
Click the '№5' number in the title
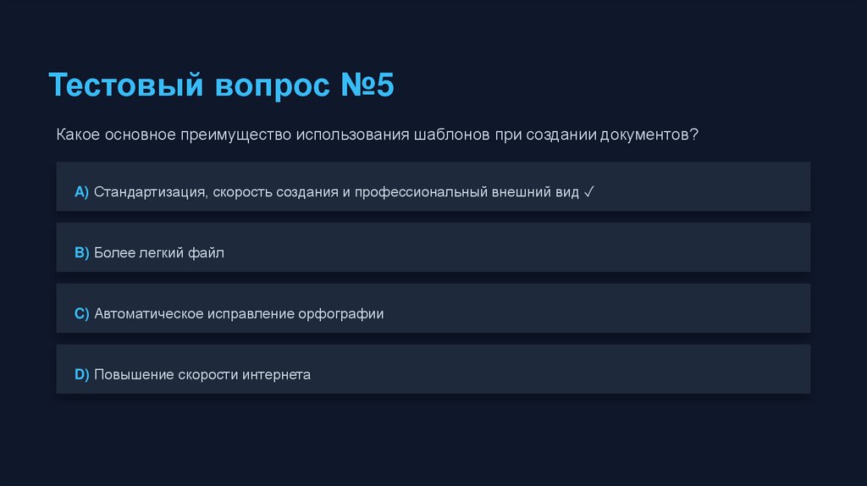367,86
